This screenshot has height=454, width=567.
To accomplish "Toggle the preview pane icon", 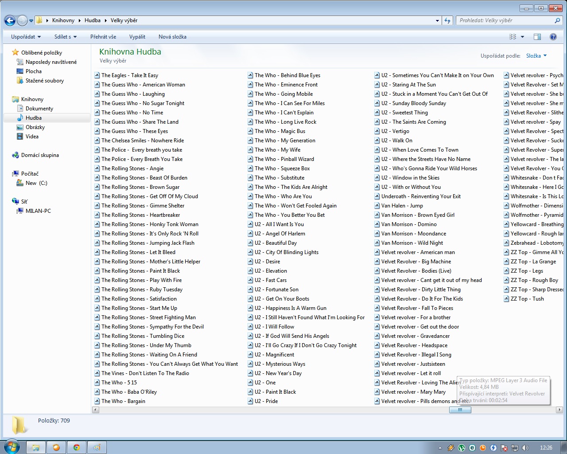I will pos(537,37).
